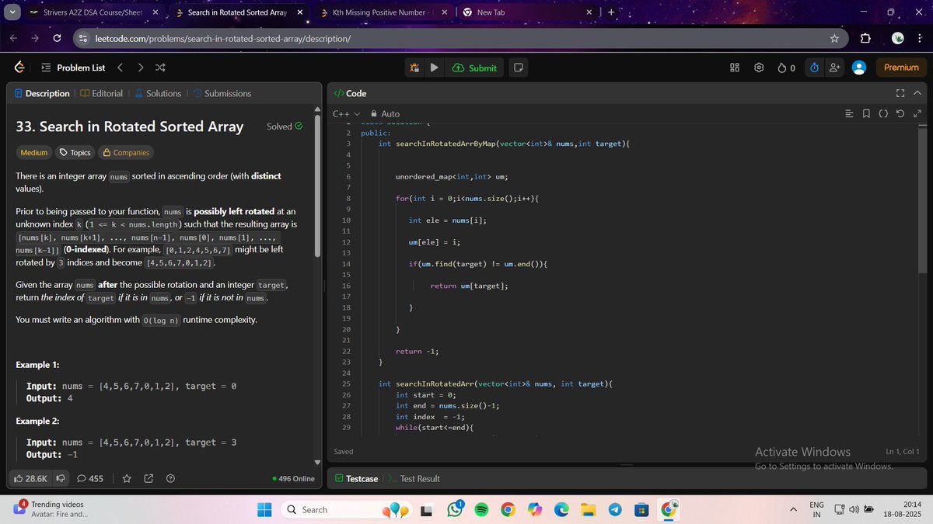The width and height of the screenshot is (933, 524).
Task: Star the problem as favorite
Action: point(128,479)
